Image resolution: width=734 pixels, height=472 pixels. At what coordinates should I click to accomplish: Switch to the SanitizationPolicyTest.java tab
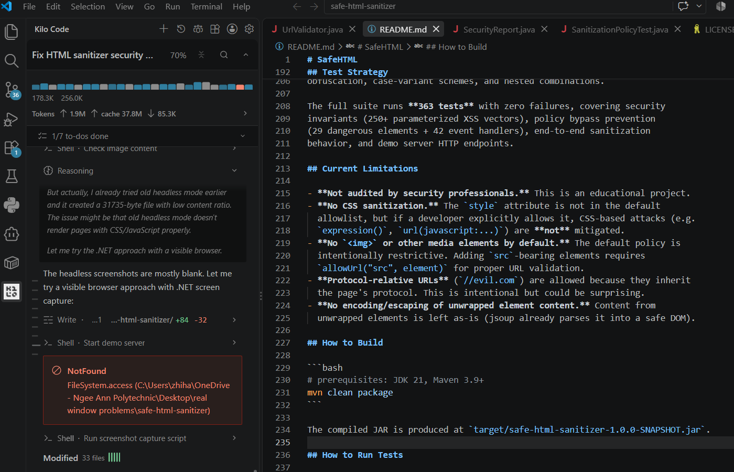click(x=620, y=29)
